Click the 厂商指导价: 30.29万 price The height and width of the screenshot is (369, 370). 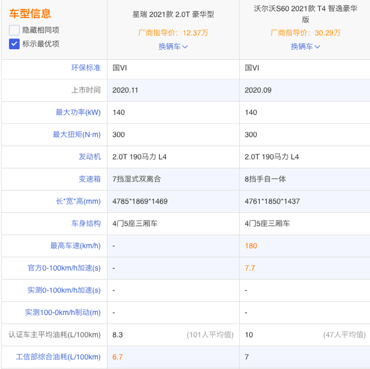pos(305,33)
